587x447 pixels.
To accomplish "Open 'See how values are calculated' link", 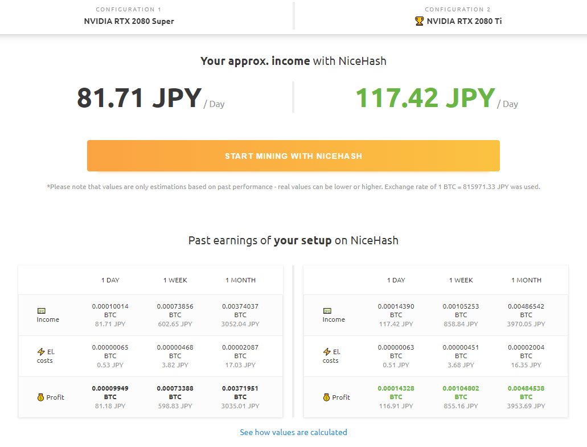I will [294, 432].
